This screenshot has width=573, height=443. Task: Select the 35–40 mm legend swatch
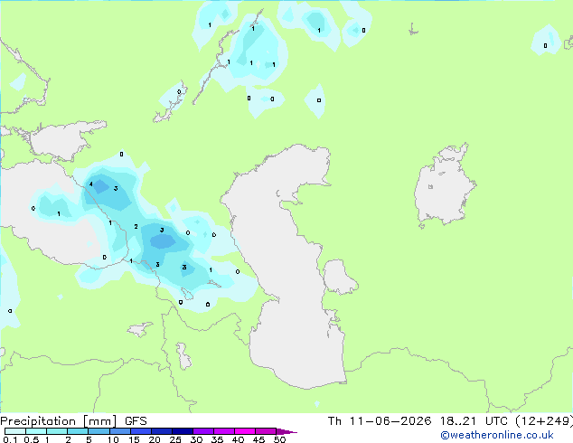click(x=224, y=431)
